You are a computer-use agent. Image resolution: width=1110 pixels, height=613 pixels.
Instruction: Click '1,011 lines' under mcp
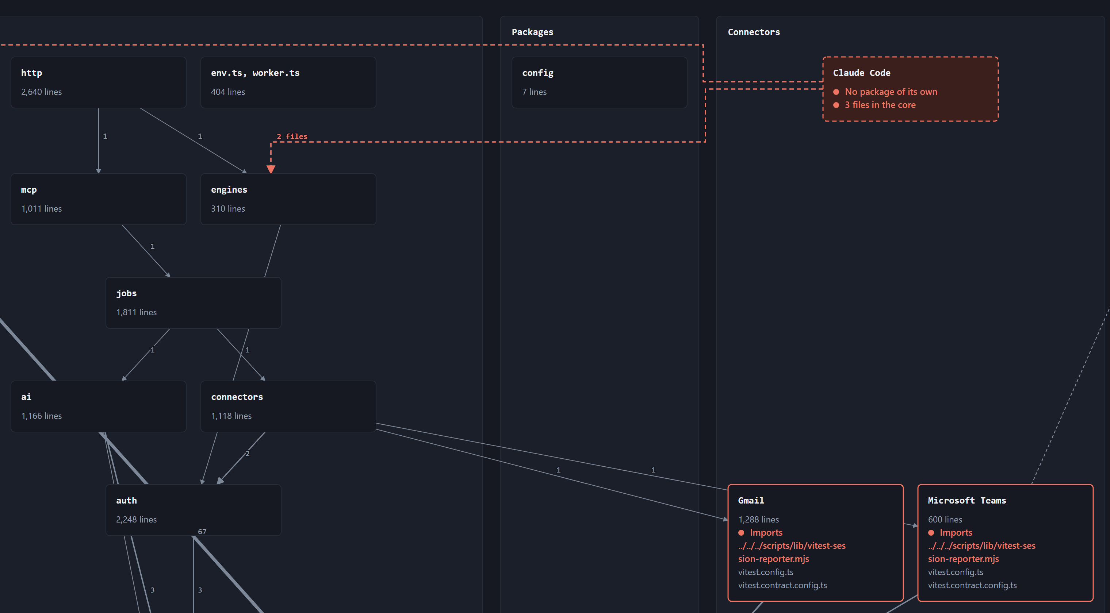(x=41, y=208)
